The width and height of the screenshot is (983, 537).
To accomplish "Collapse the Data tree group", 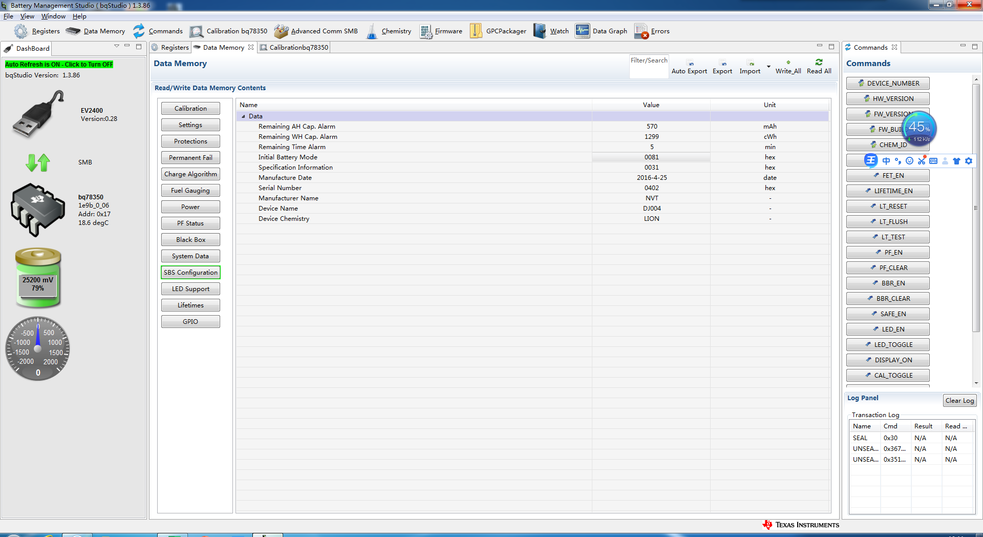I will point(243,116).
